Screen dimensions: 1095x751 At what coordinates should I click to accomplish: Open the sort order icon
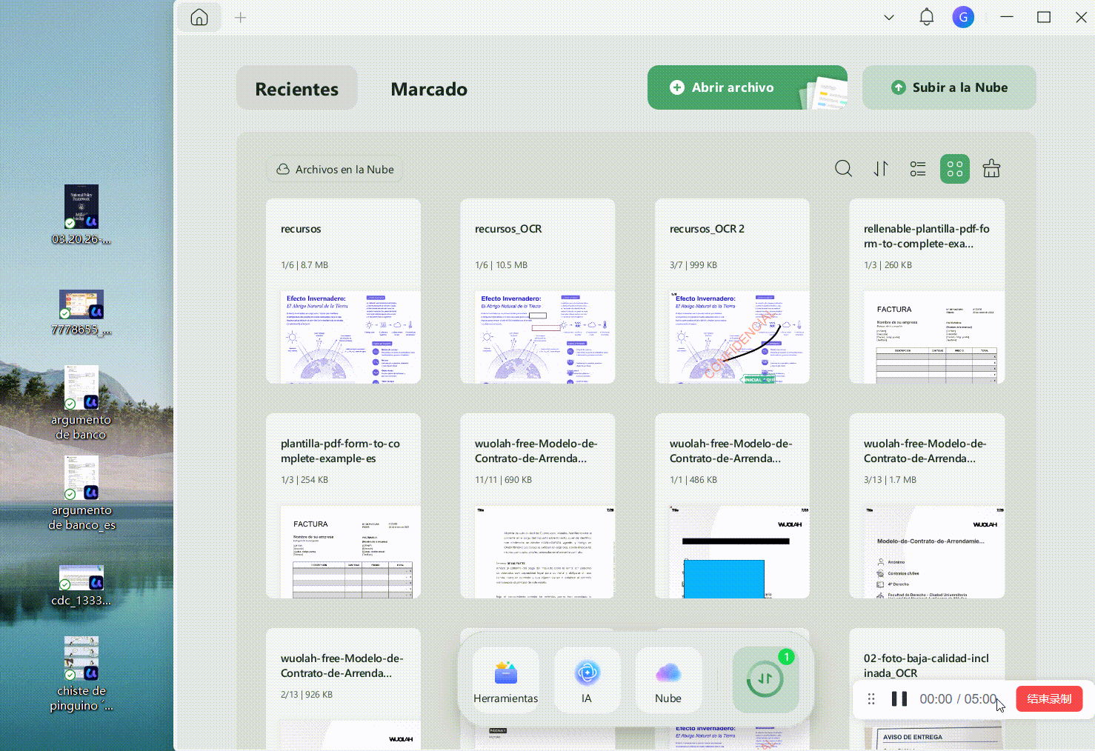pos(881,169)
